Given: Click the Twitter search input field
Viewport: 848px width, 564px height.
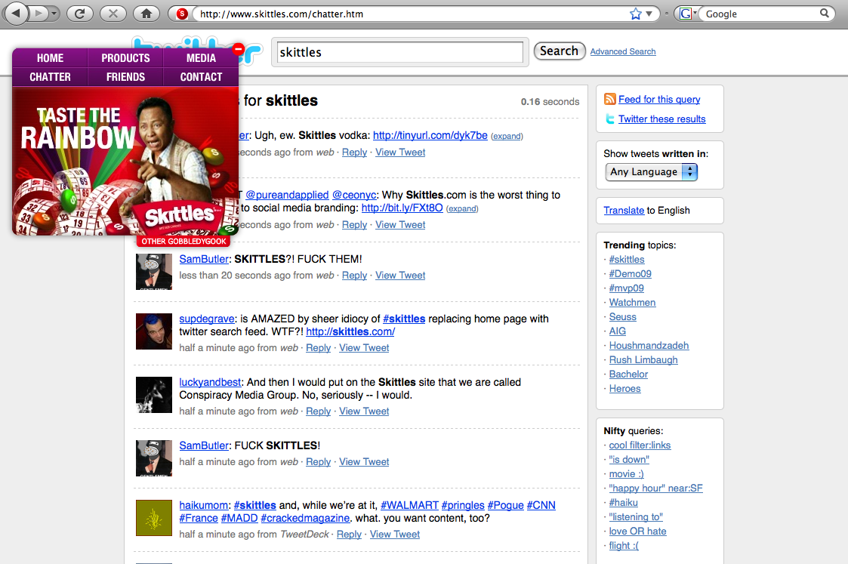Looking at the screenshot, I should [397, 52].
